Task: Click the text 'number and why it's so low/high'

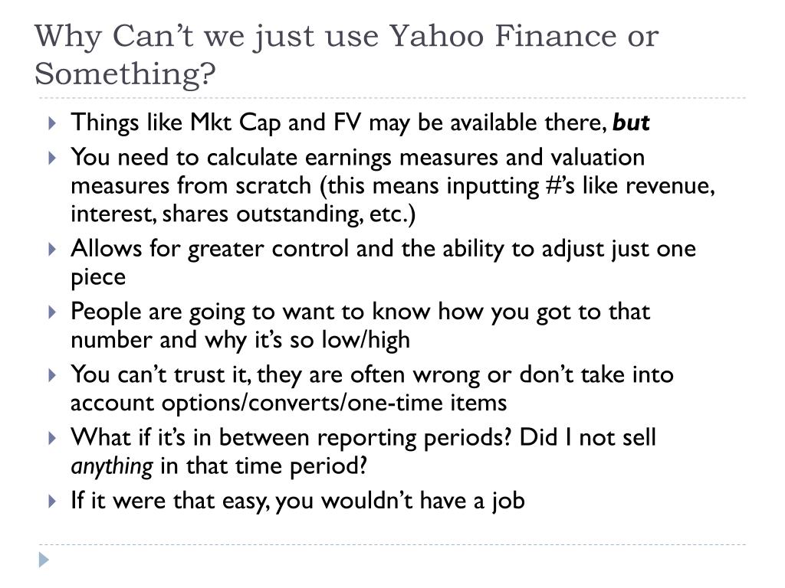Action: click(x=240, y=341)
